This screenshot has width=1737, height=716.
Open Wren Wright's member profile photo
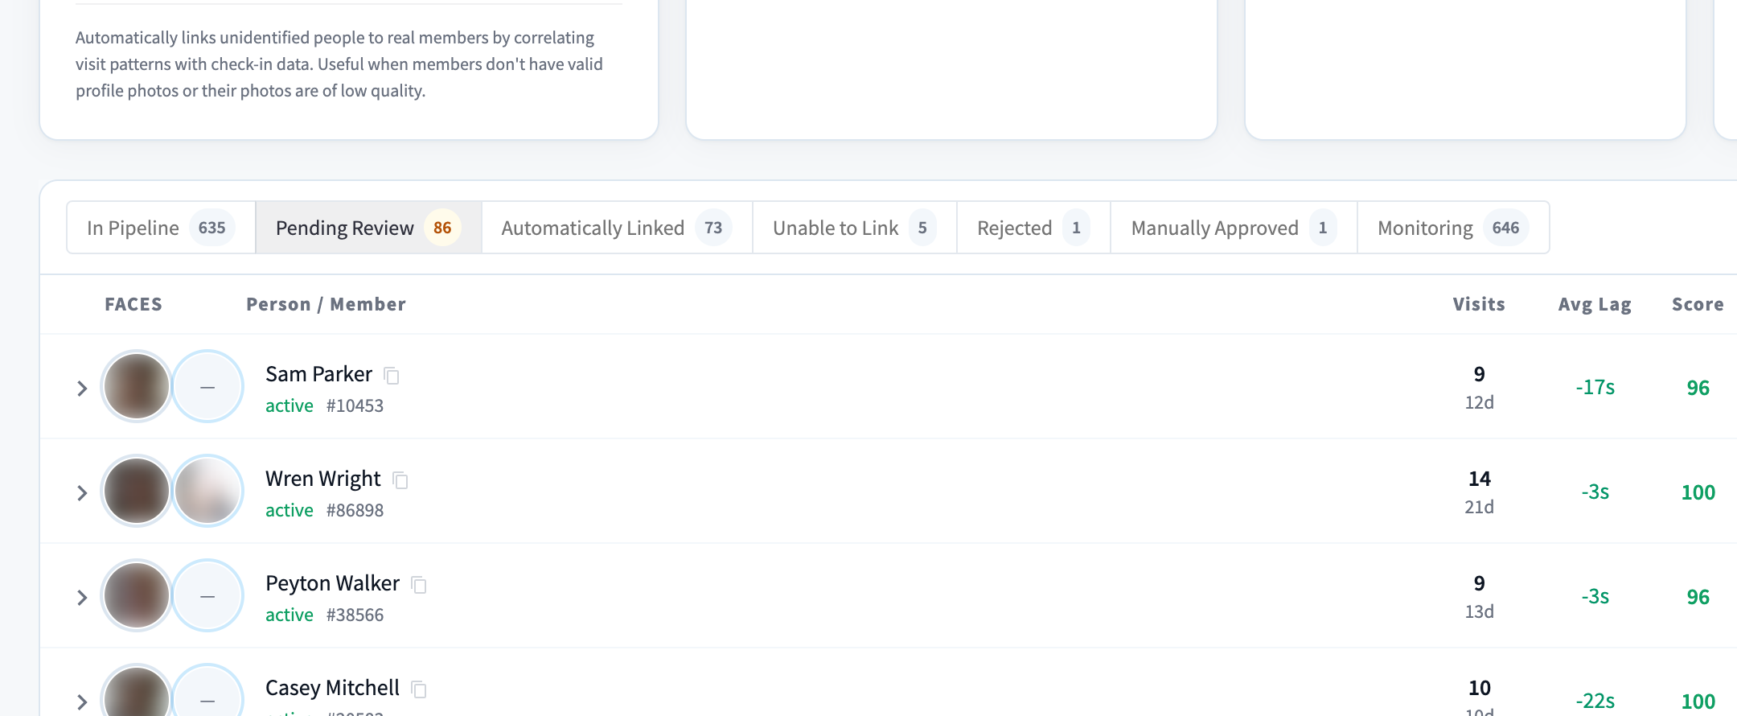tap(207, 491)
